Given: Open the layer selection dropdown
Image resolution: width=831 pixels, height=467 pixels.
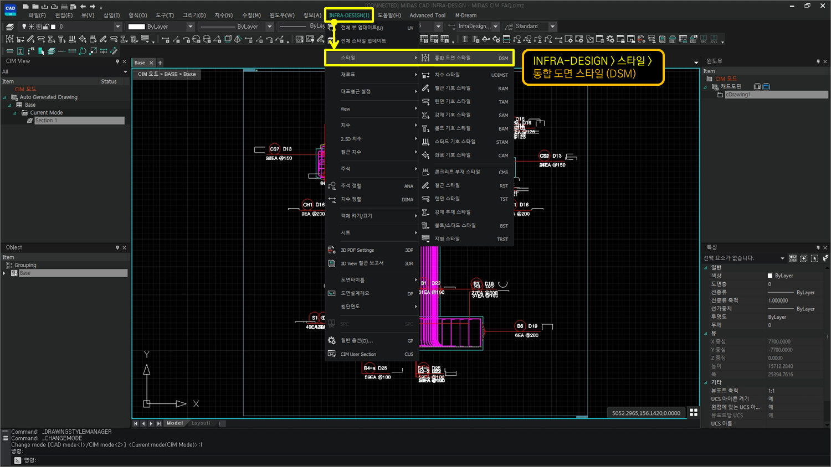Looking at the screenshot, I should click(117, 27).
